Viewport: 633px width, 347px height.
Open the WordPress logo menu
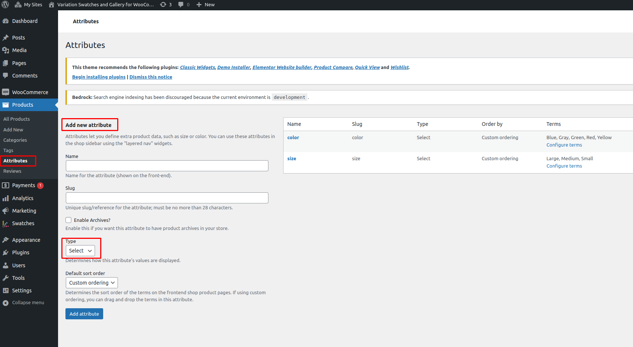(5, 5)
